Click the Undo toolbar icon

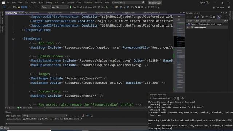coord(30,7)
